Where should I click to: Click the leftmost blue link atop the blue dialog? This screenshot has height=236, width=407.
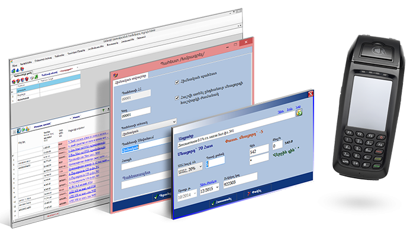(280, 112)
